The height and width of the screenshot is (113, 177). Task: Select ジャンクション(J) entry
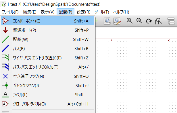47,86
